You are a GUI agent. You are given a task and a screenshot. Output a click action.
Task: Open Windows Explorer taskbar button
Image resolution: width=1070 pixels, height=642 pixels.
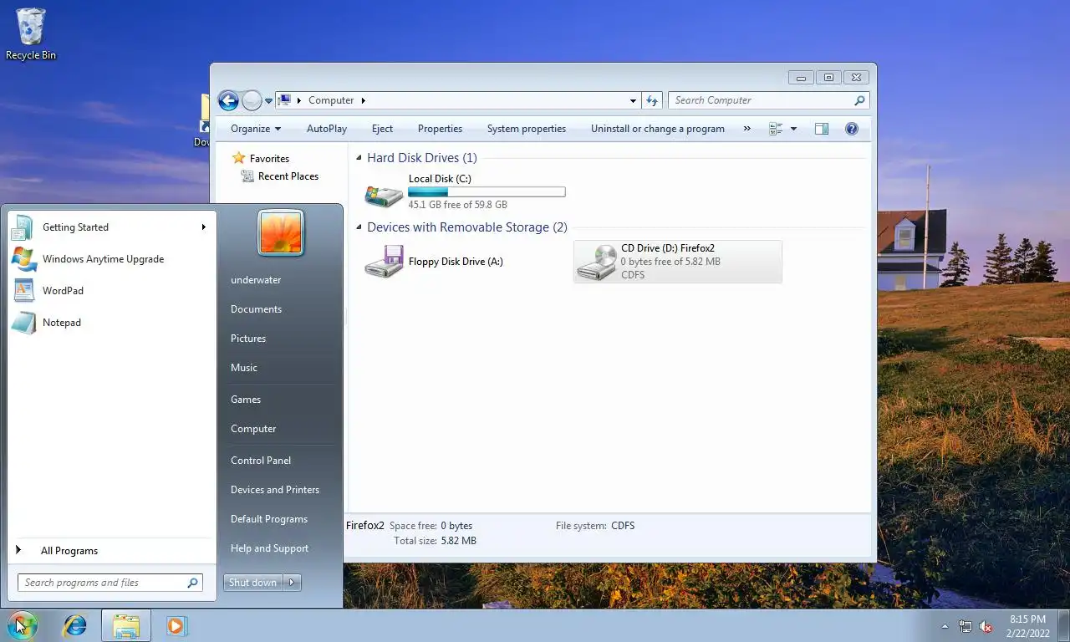pyautogui.click(x=126, y=625)
